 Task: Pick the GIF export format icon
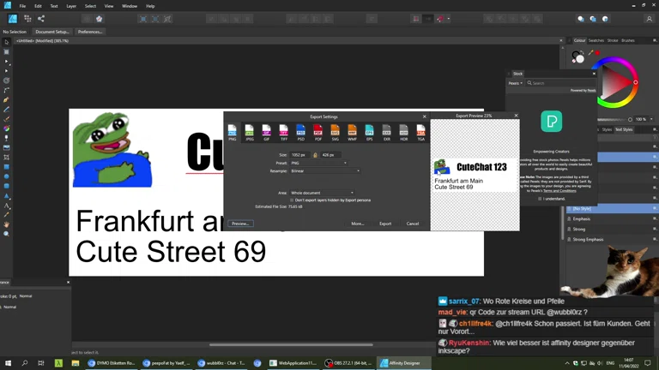267,133
